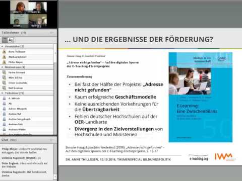The height and width of the screenshot is (181, 242).
Task: Click the Teilnehmer (79) pod title
Action: (x=14, y=33)
